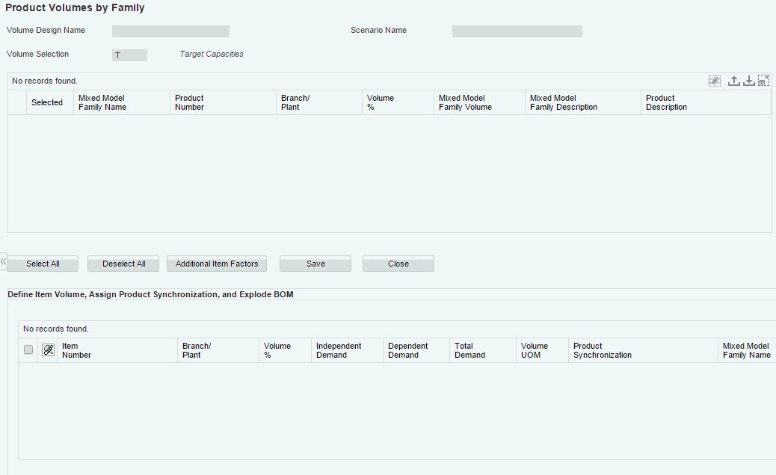Click the Product Number column header
The image size is (776, 475).
[x=190, y=102]
